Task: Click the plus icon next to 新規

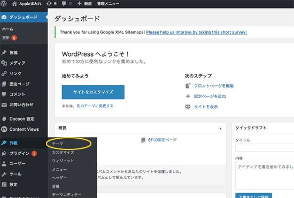Action: tap(79, 4)
